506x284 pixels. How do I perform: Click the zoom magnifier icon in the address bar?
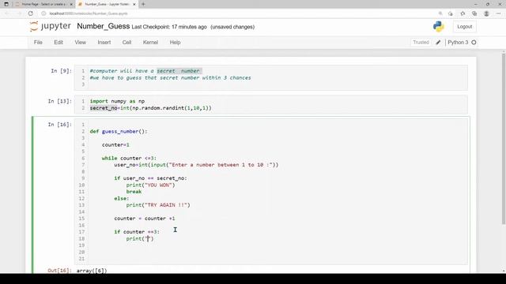pos(440,13)
